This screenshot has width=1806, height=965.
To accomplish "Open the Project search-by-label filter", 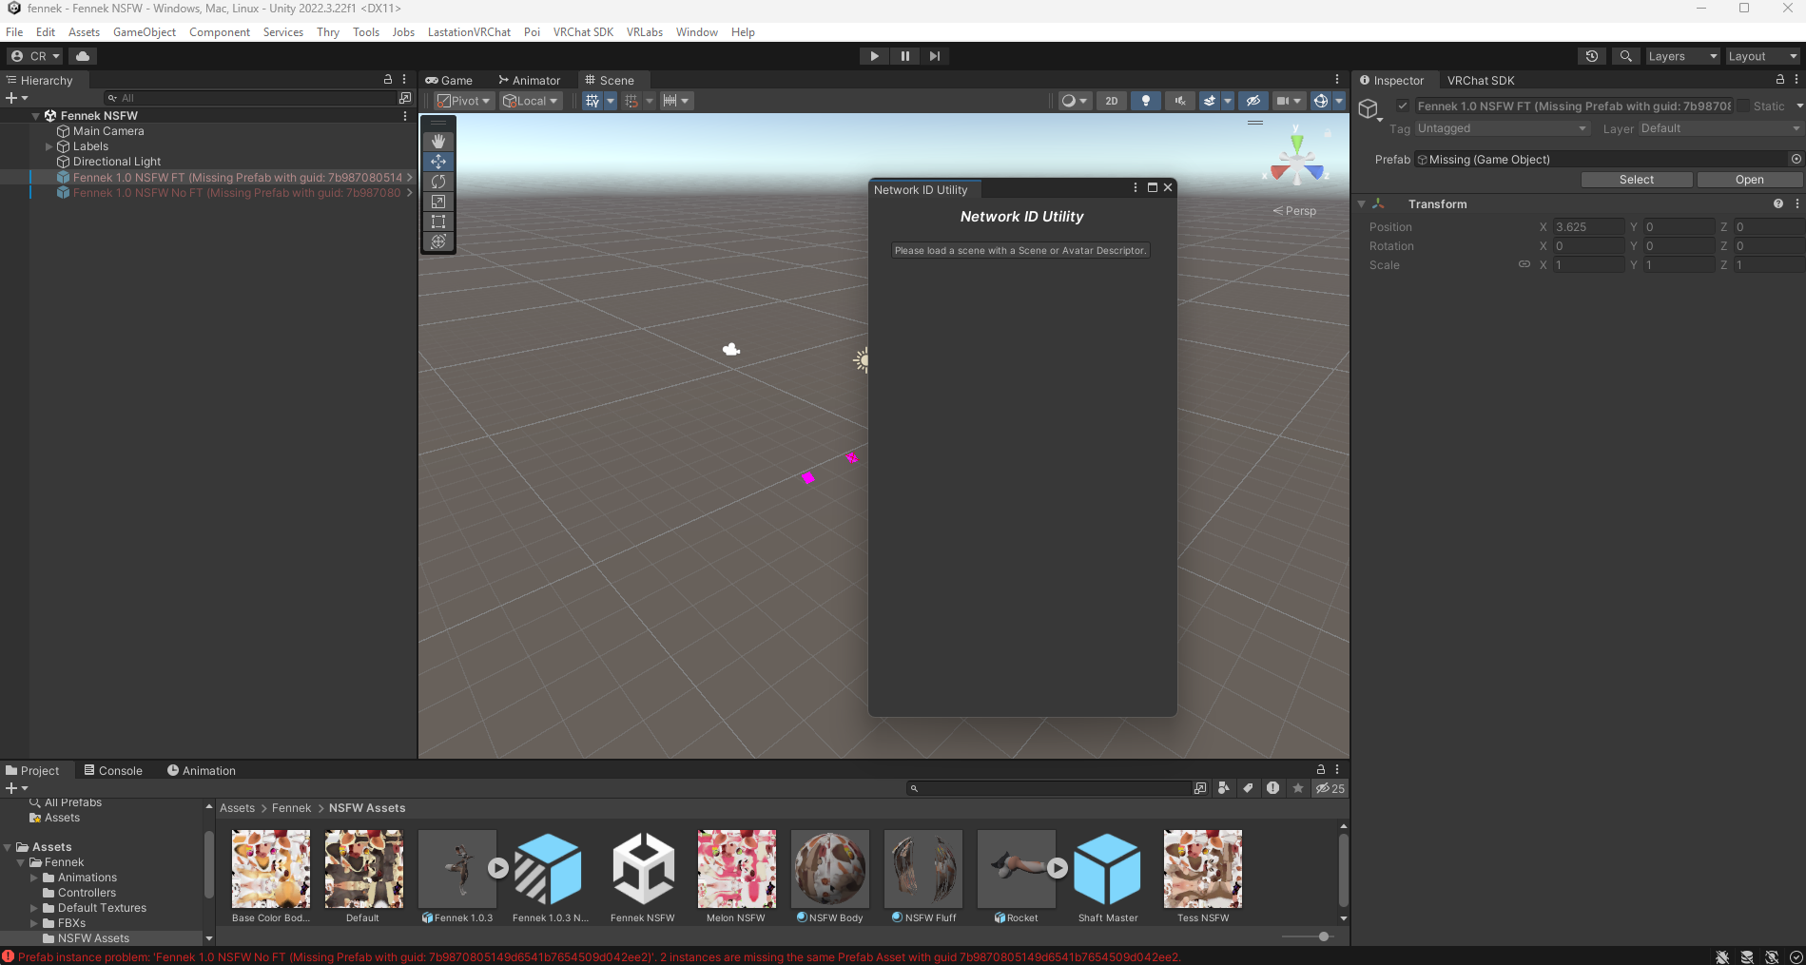I will (x=1249, y=788).
